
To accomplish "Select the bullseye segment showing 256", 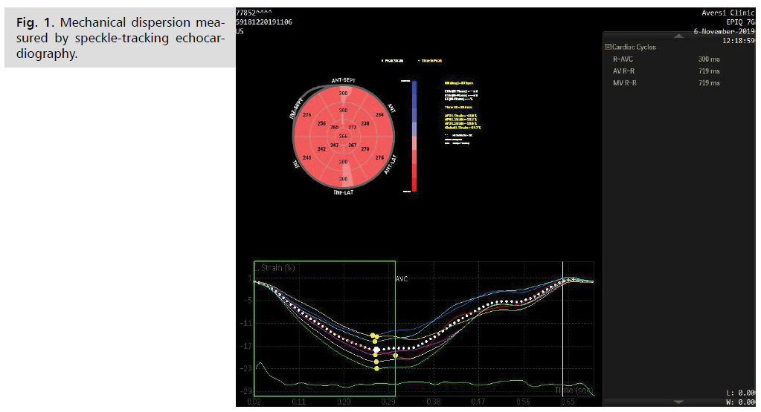I will click(321, 123).
